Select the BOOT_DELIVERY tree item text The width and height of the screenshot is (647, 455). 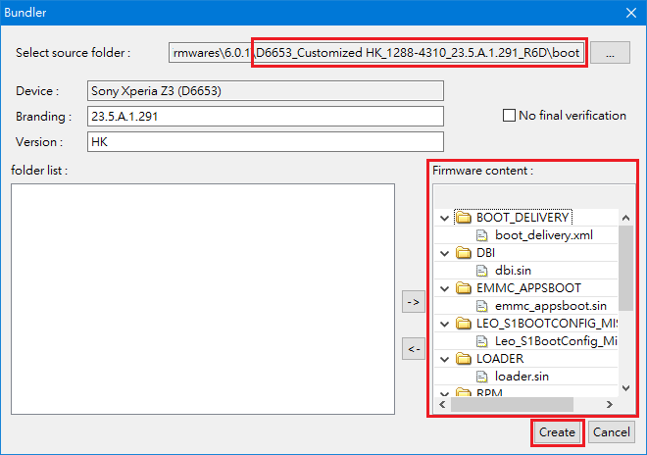523,217
